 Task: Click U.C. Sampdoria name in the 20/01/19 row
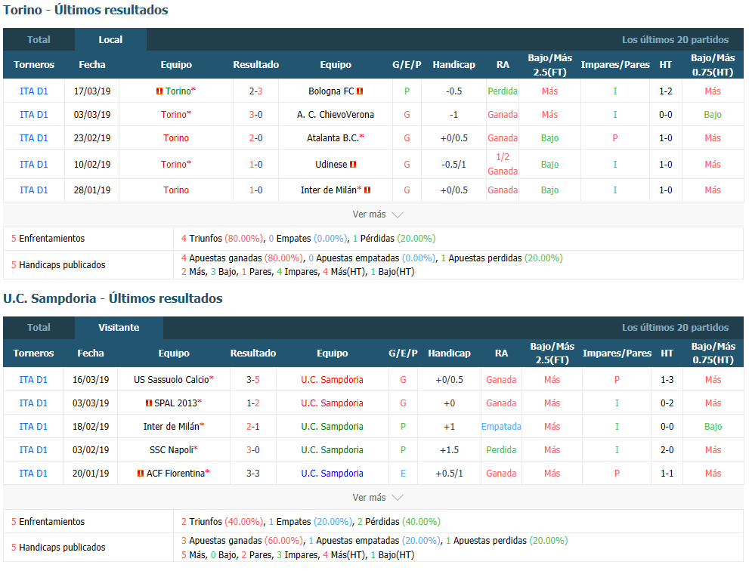(332, 474)
